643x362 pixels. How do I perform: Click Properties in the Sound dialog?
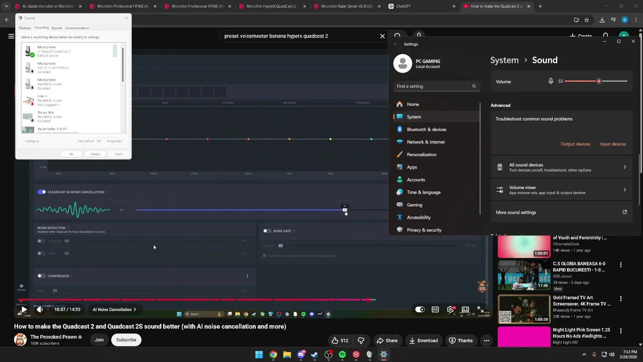tap(115, 141)
